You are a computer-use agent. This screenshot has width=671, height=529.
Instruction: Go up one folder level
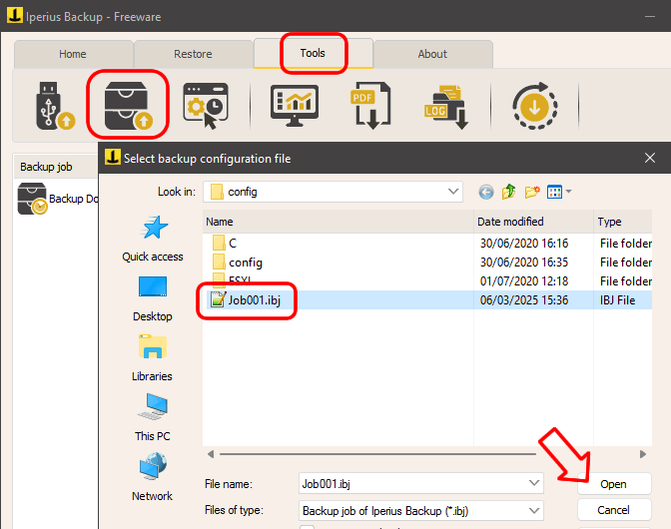(509, 192)
